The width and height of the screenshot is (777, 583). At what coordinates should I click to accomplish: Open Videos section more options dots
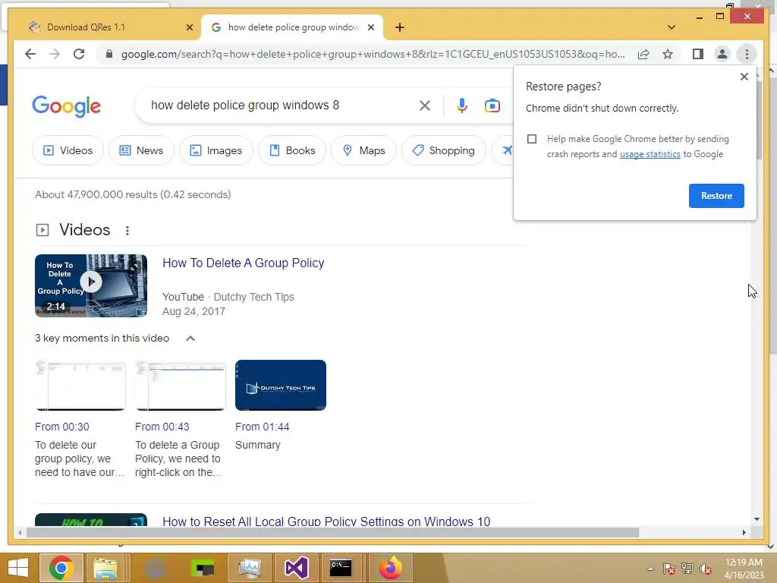click(x=127, y=231)
